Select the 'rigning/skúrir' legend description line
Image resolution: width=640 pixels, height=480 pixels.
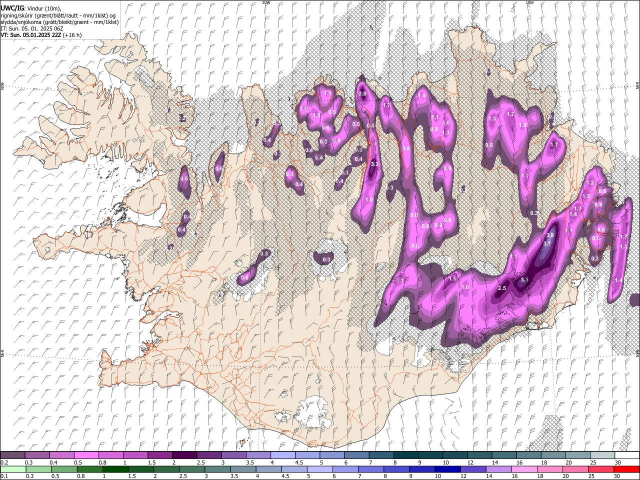point(58,15)
